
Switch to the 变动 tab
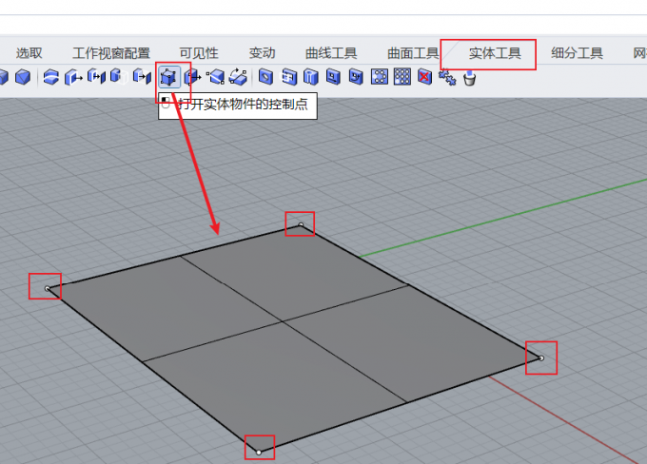[262, 53]
